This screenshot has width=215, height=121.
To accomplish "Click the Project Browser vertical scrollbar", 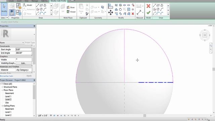I will tap(34, 92).
